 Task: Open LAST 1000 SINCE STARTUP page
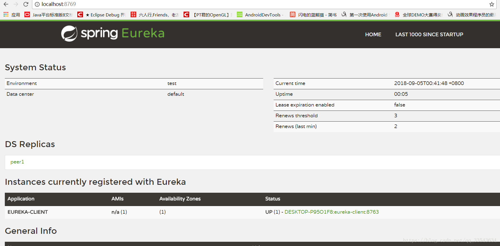click(x=429, y=35)
